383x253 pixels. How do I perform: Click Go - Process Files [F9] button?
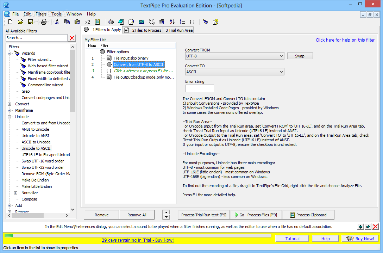256,215
